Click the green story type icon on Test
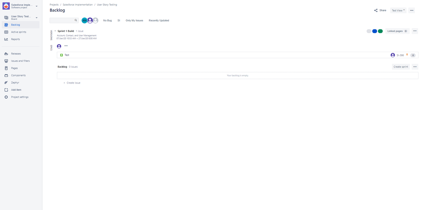This screenshot has height=210, width=421. click(x=61, y=55)
